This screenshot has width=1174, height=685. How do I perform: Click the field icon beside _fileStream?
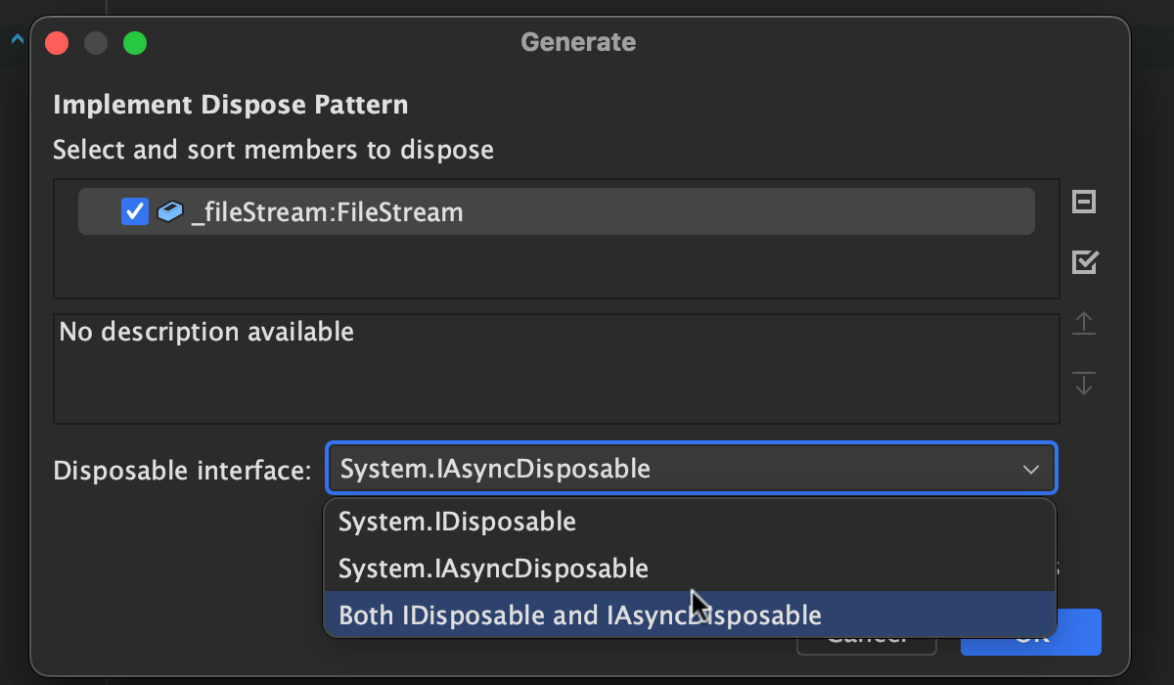[x=170, y=211]
